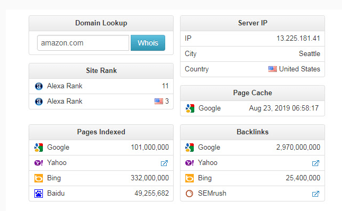Click the Google icon in Backlinks

190,148
